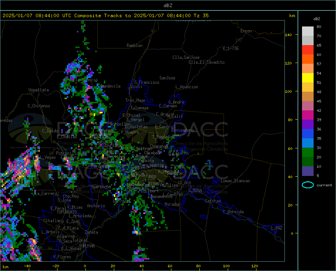Click the -40 km horizontal axis tick
Screen dimensions: 336x271
pyautogui.click(x=27, y=266)
